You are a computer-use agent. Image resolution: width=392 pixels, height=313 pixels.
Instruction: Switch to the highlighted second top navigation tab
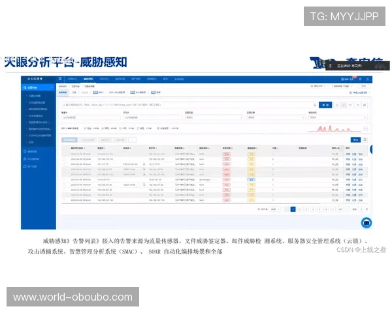(x=88, y=79)
